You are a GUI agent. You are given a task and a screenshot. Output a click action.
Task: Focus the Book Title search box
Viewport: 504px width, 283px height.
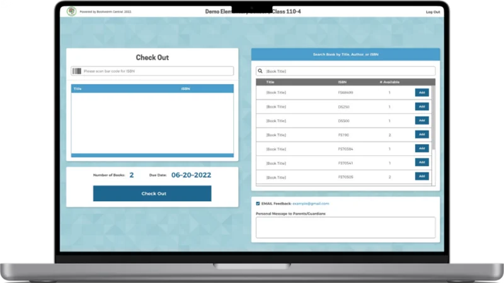pyautogui.click(x=345, y=71)
